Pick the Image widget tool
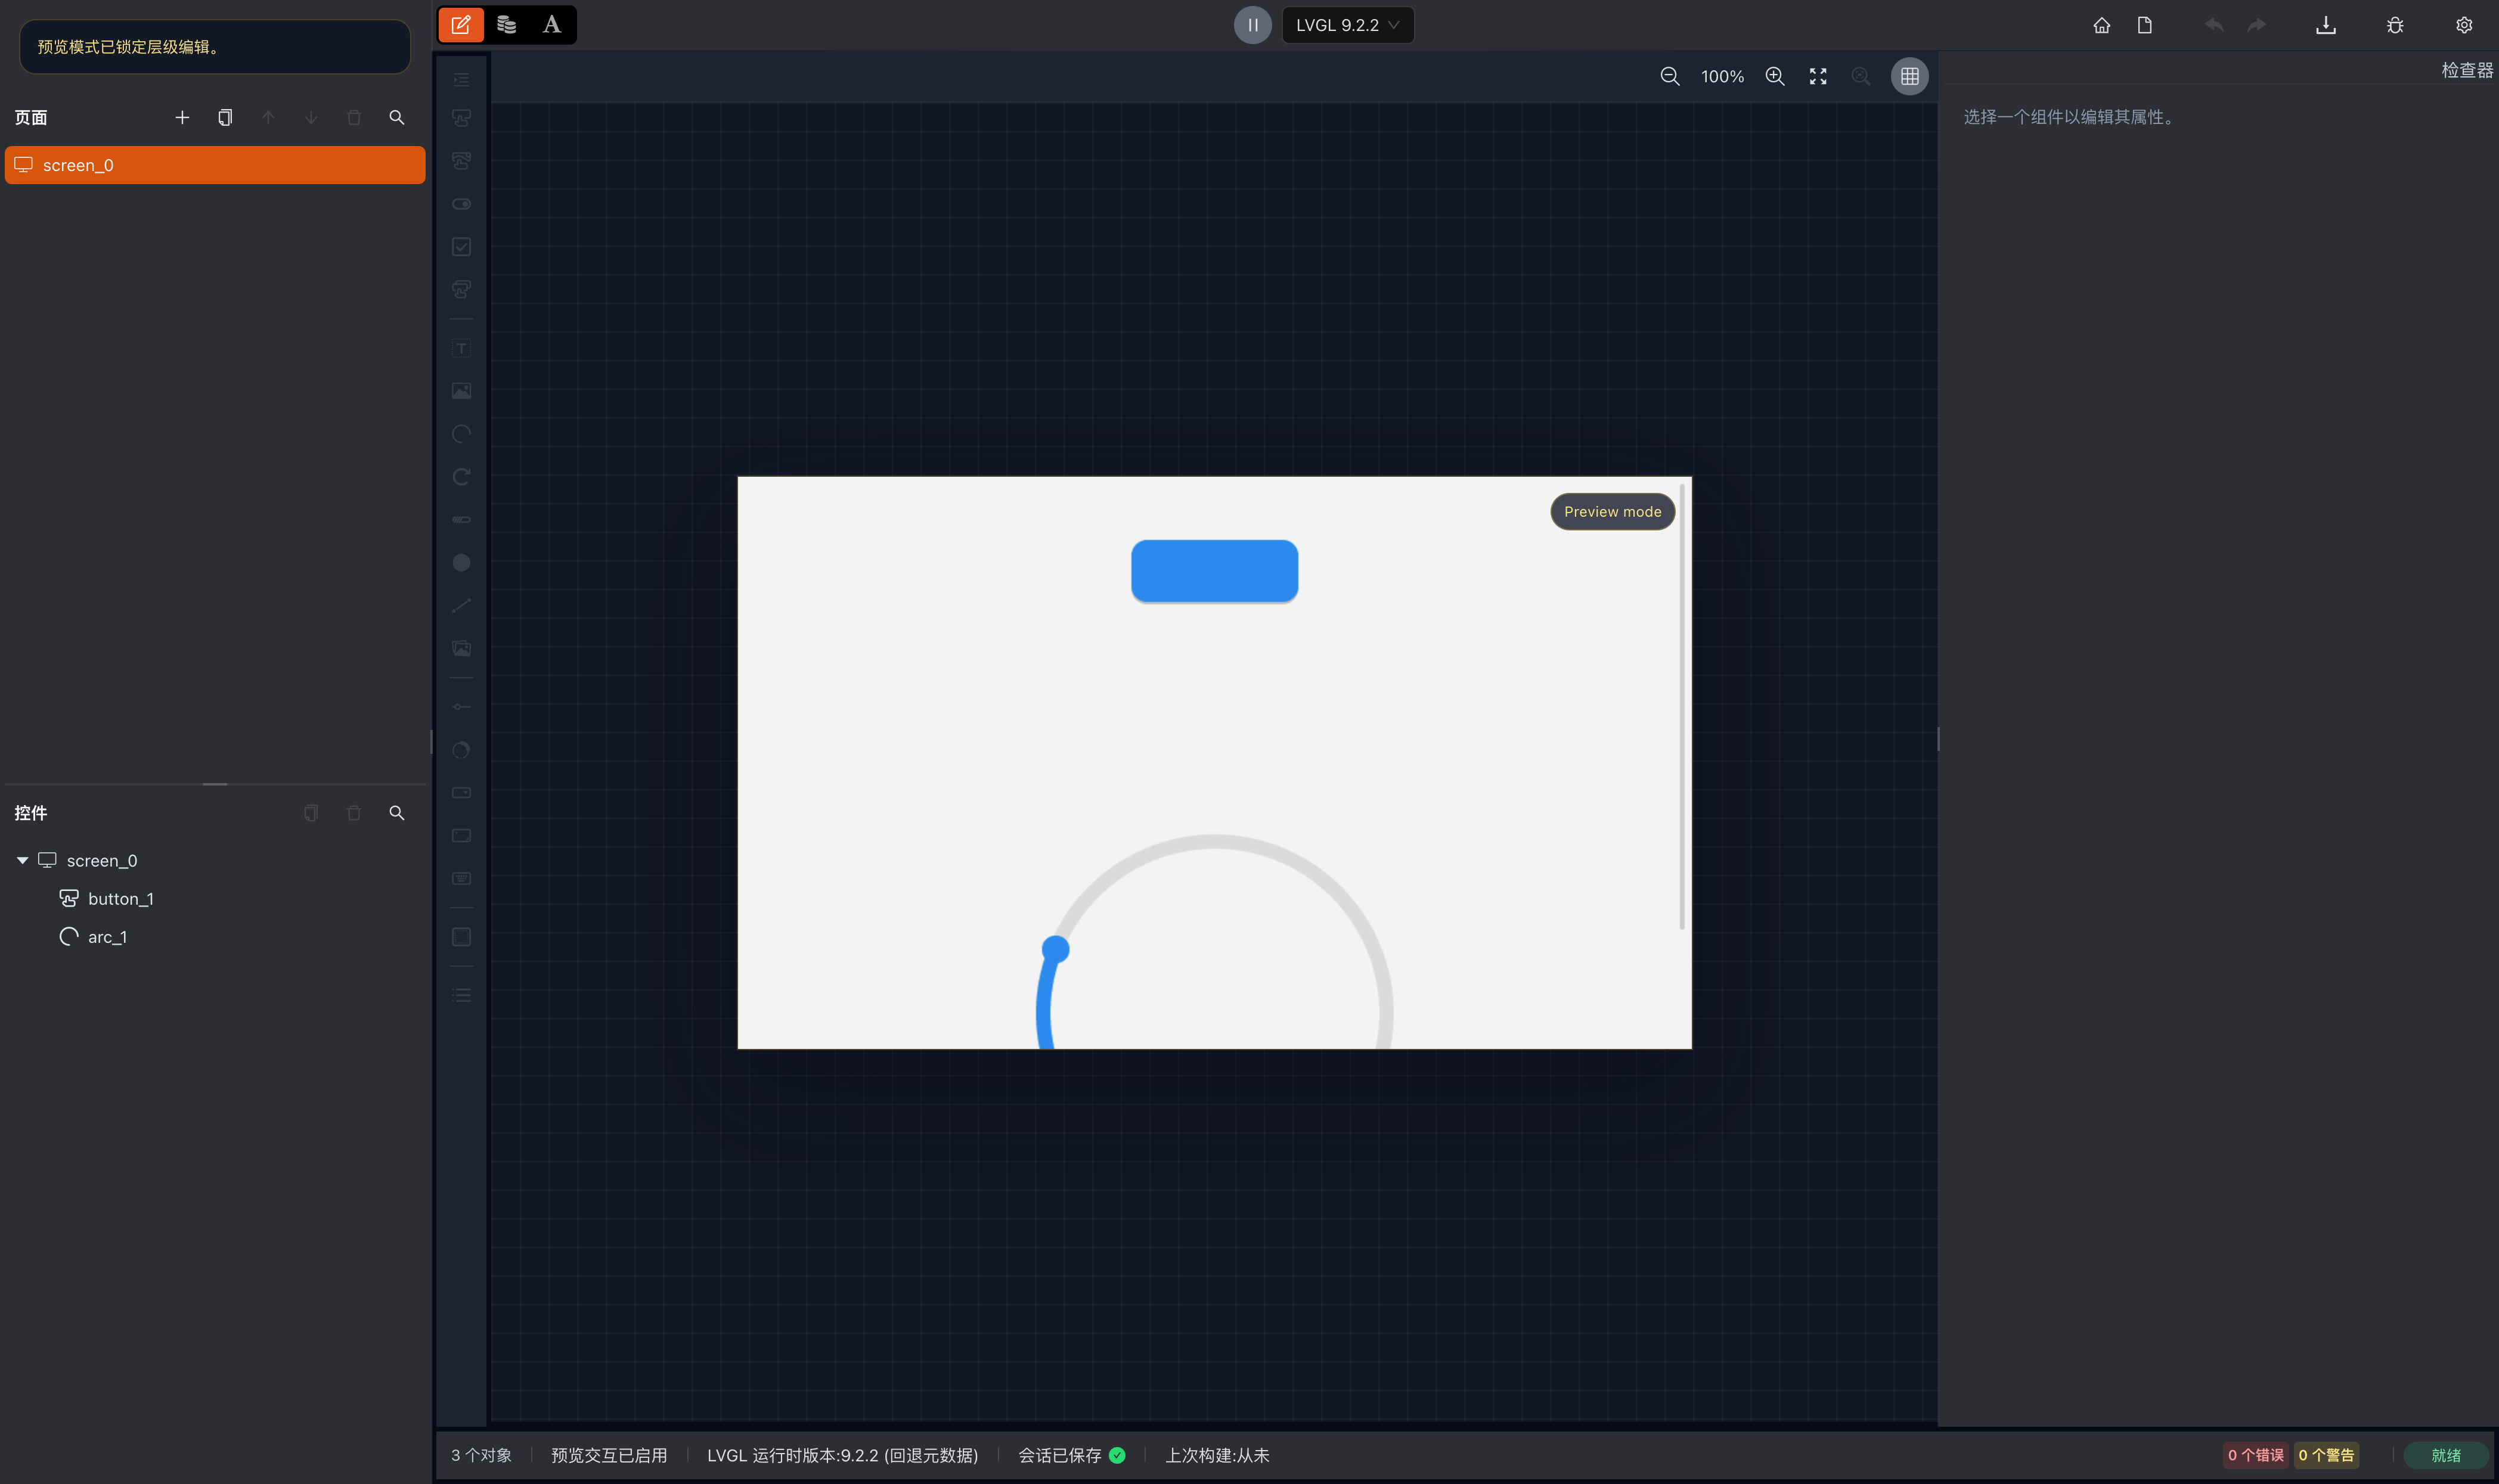This screenshot has height=1484, width=2499. 461,391
